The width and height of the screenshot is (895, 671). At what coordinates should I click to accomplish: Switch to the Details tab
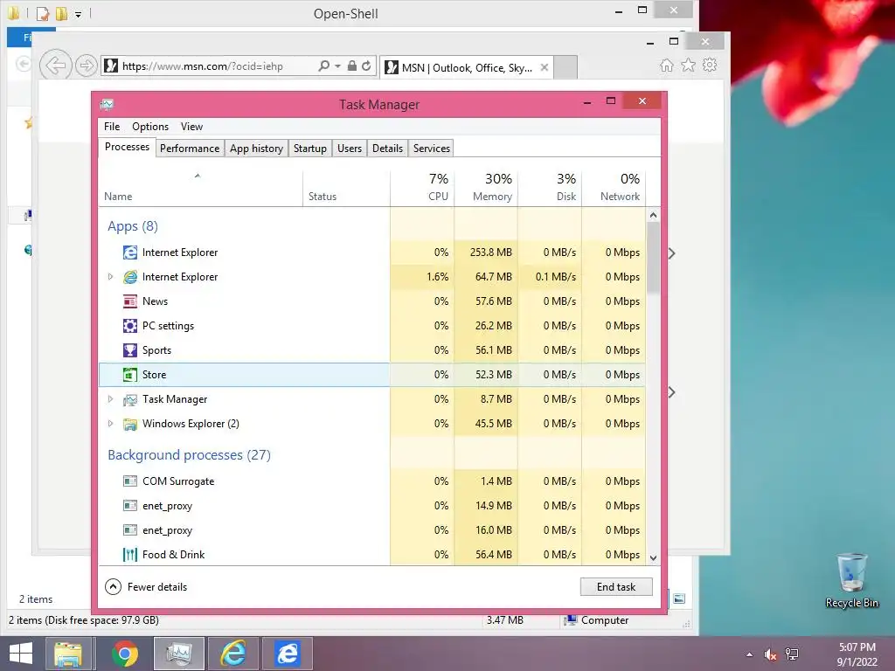[387, 149]
